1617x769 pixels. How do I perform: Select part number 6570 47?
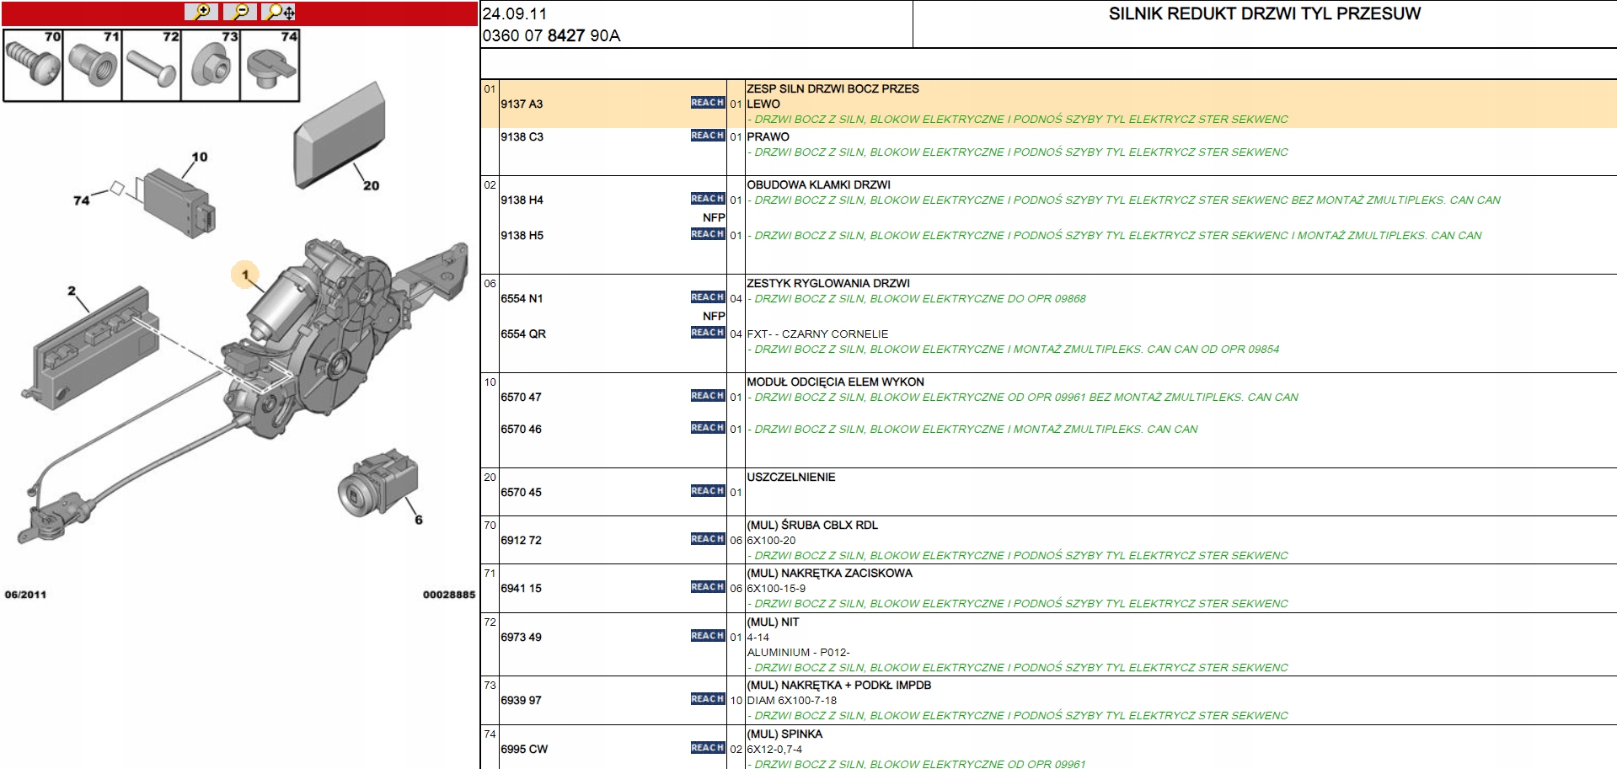521,397
